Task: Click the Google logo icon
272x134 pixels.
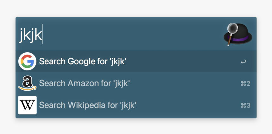Action: 27,61
